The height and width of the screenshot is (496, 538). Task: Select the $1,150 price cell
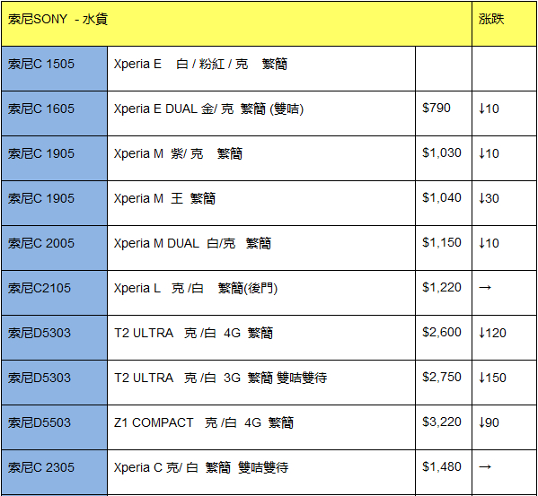tap(444, 248)
